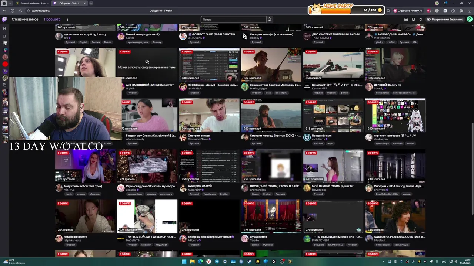Click the Мой стрим tag музыка under mia_ivus
Image resolution: width=474 pixels, height=266 pixels.
click(80, 194)
